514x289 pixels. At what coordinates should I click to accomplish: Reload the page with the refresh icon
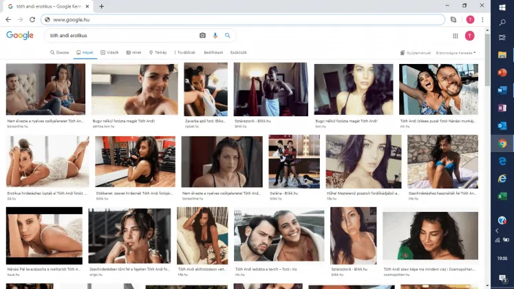32,20
